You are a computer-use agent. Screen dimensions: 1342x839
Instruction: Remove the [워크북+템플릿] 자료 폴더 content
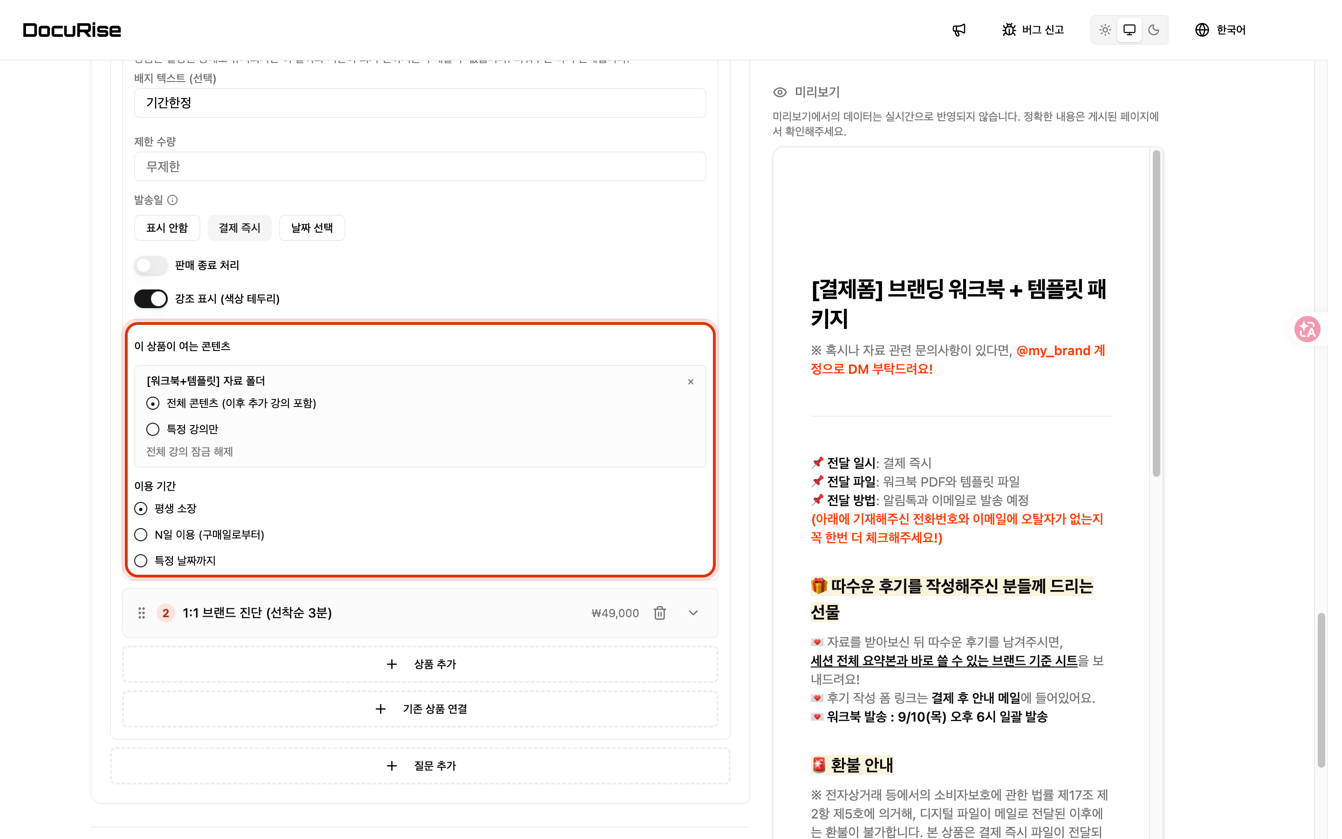point(691,382)
